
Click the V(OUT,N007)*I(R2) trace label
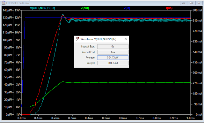pyautogui.click(x=42, y=8)
